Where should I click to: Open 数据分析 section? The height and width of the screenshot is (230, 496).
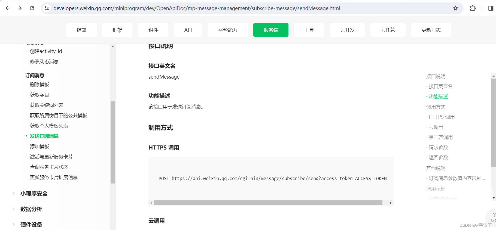pos(31,209)
